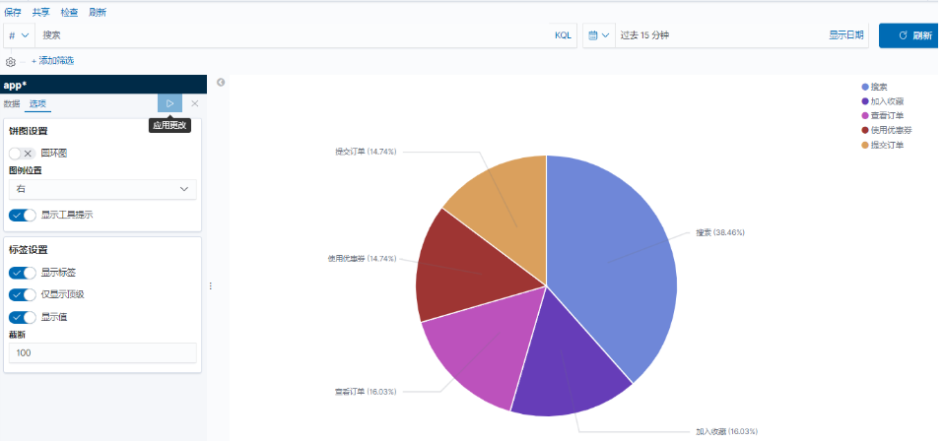Expand the saved query # dropdown

click(18, 35)
